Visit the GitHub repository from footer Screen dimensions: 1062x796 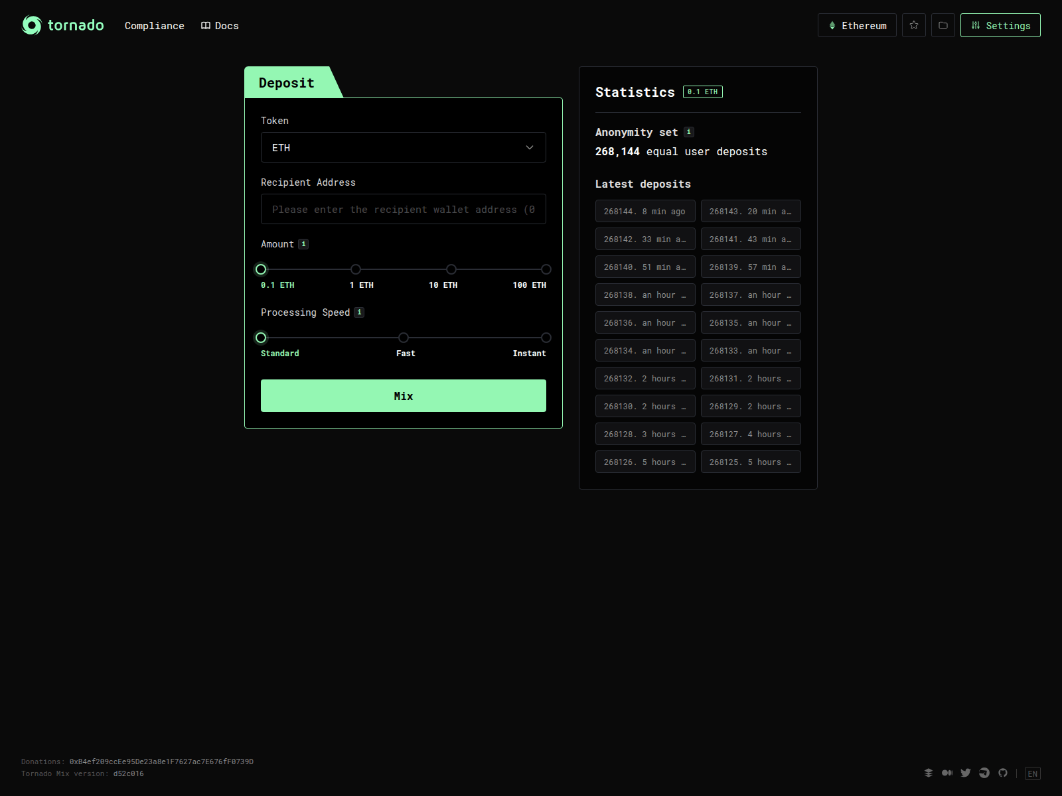[x=1004, y=773]
